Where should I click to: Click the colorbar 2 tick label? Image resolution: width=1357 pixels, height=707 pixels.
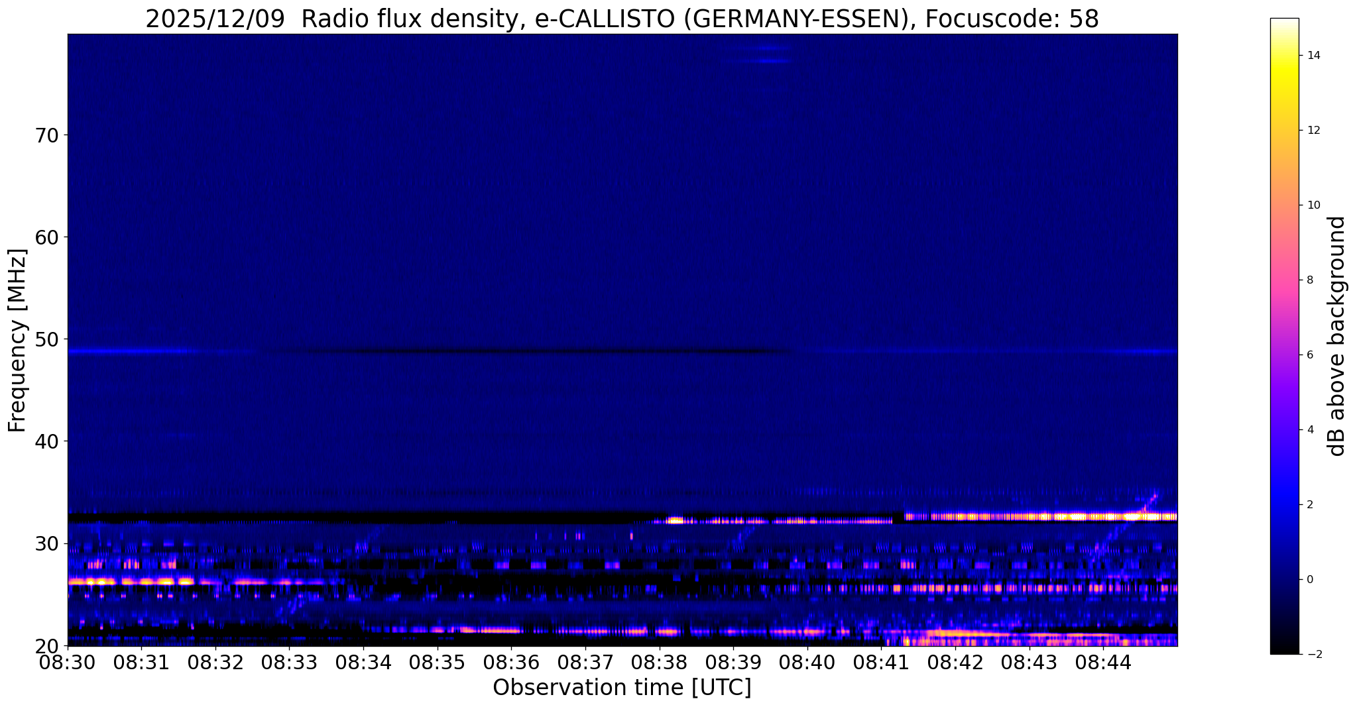(1310, 505)
